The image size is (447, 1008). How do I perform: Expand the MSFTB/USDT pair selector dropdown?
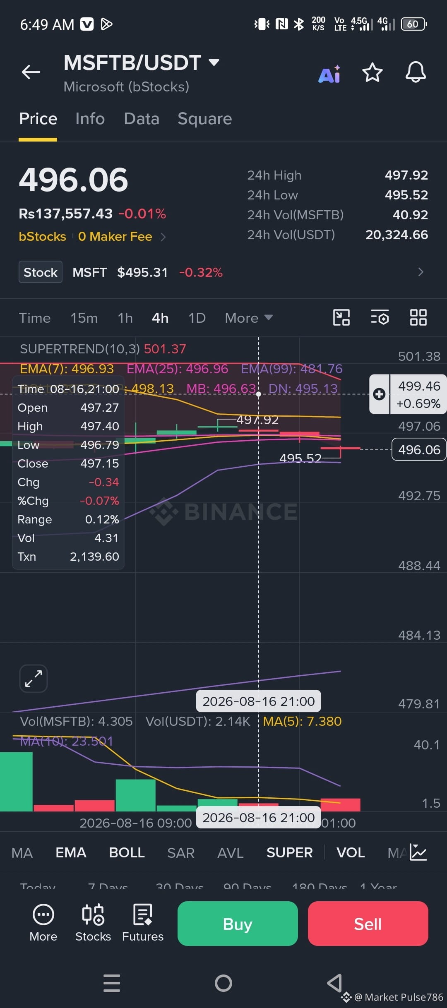coord(214,62)
